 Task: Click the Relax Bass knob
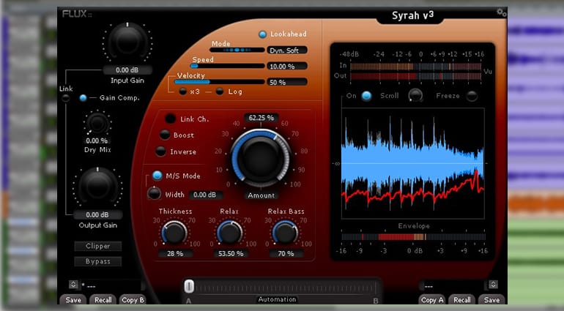[285, 233]
